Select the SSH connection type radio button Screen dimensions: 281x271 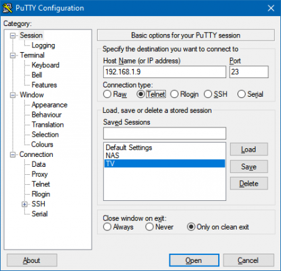(x=208, y=94)
